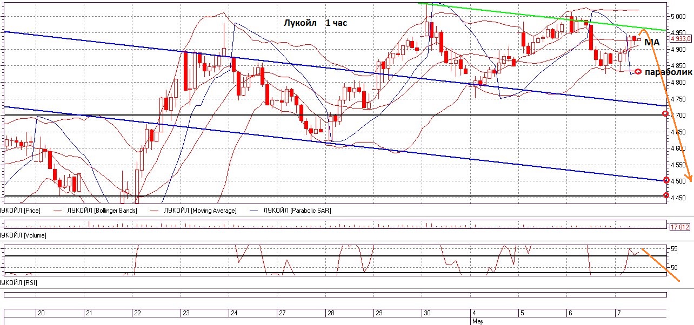
Task: Click the RSI axis level 50
Action: pos(674,268)
